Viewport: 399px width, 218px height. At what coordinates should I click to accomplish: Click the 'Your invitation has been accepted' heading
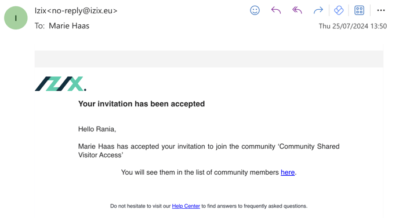click(x=142, y=104)
